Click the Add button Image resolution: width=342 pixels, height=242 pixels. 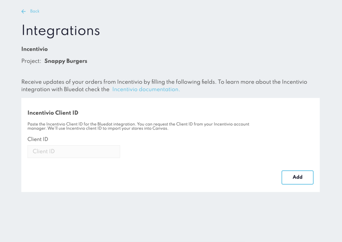click(x=297, y=177)
